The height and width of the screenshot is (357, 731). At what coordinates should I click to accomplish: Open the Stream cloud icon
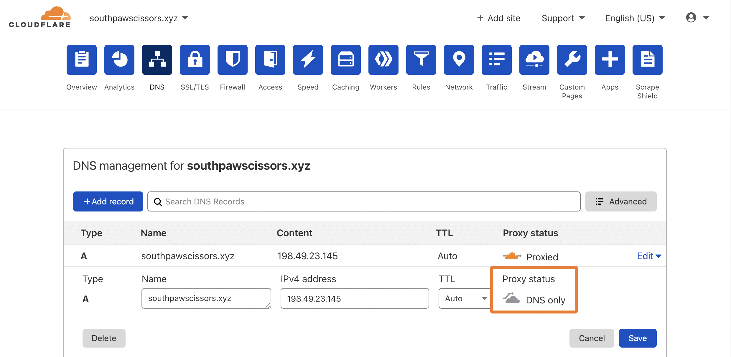534,60
